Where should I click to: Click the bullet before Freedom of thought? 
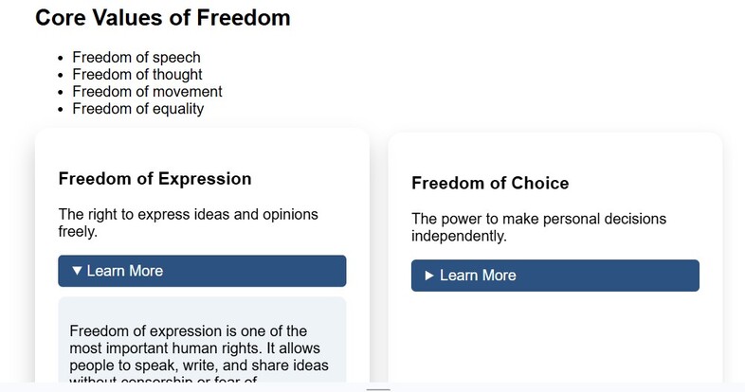tap(61, 75)
